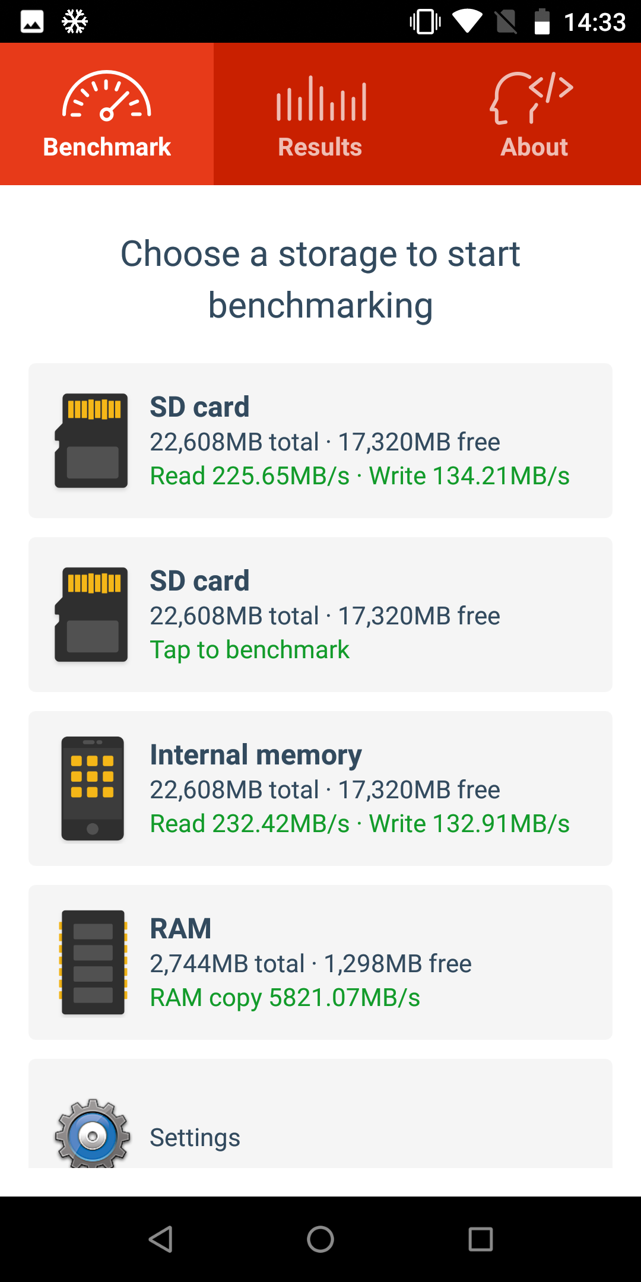Tap the picture notification icon in status bar
The height and width of the screenshot is (1282, 641).
(32, 22)
